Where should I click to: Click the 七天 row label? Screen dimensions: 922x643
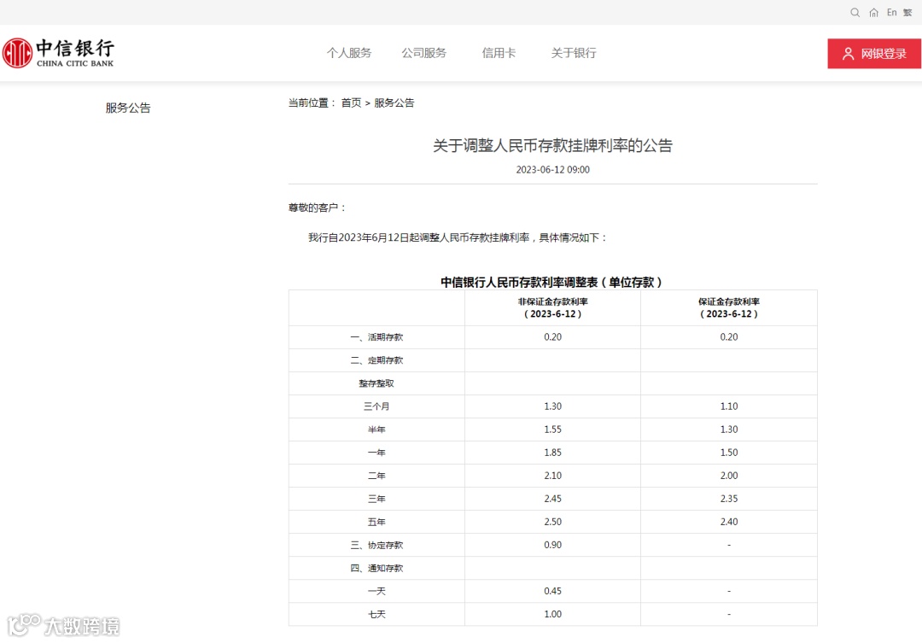pos(376,614)
